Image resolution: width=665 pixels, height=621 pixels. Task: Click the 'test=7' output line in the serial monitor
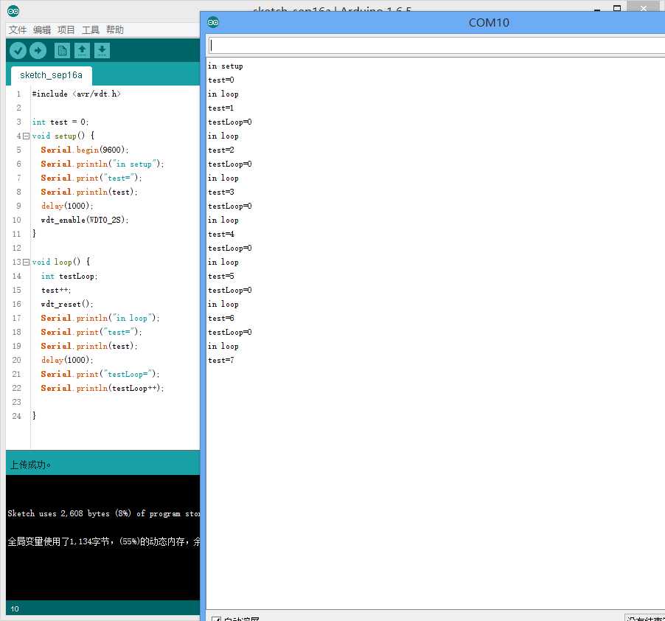tap(220, 360)
